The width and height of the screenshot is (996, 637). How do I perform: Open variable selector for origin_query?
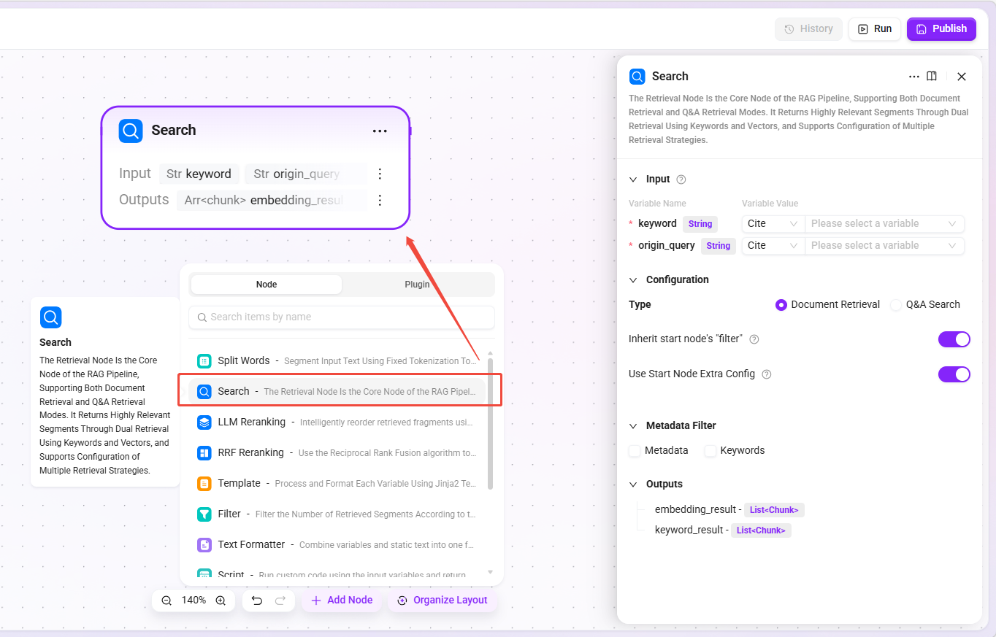click(884, 246)
